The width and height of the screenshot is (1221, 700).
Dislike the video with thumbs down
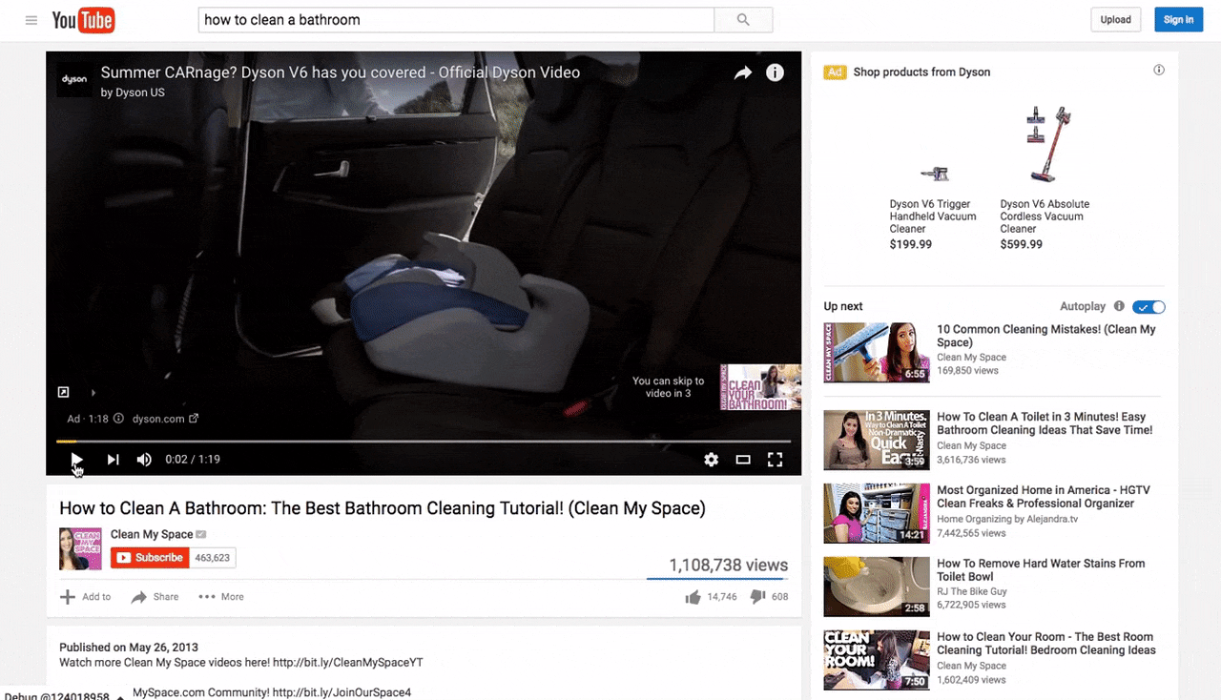[x=757, y=597]
